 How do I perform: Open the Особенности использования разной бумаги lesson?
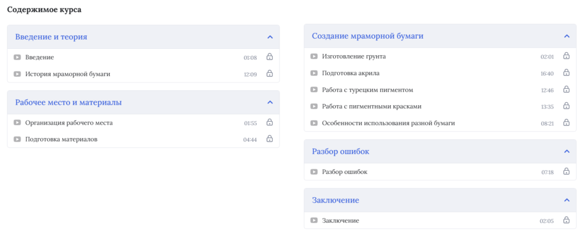click(x=388, y=123)
